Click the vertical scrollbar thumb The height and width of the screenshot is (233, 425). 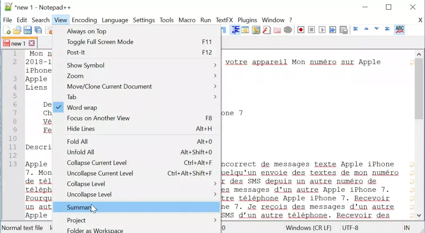pyautogui.click(x=419, y=89)
